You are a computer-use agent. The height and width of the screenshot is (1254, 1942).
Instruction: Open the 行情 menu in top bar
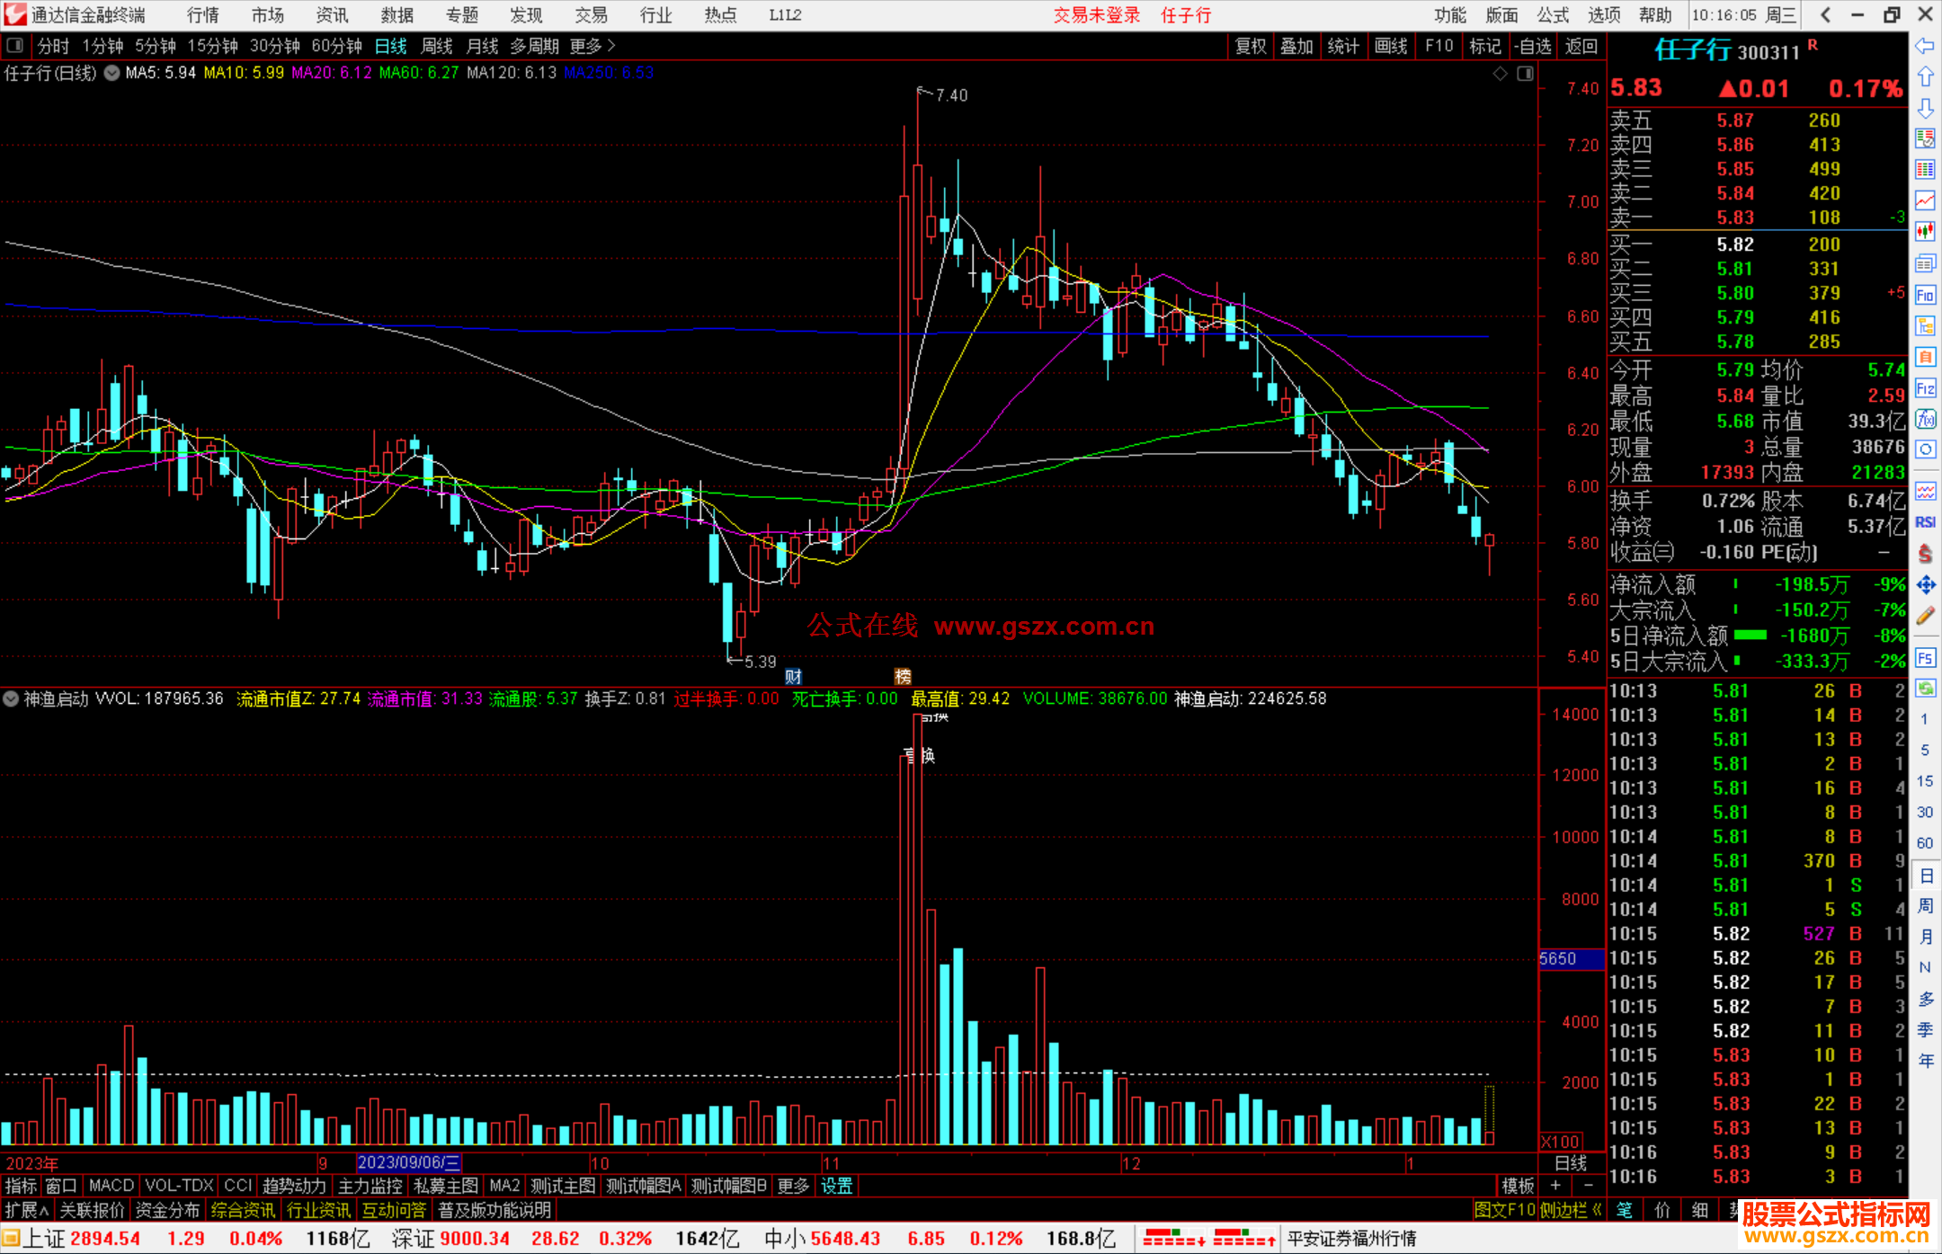(202, 14)
